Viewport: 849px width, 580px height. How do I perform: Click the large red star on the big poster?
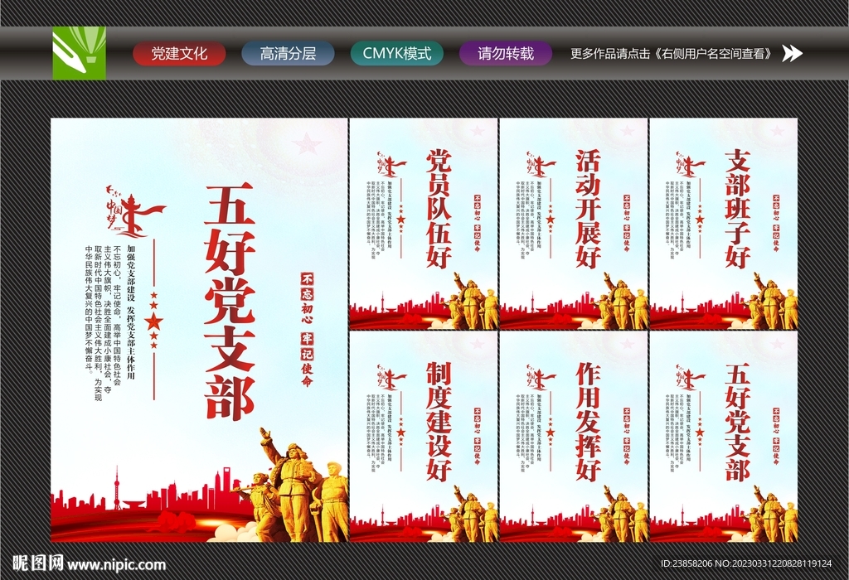[153, 321]
